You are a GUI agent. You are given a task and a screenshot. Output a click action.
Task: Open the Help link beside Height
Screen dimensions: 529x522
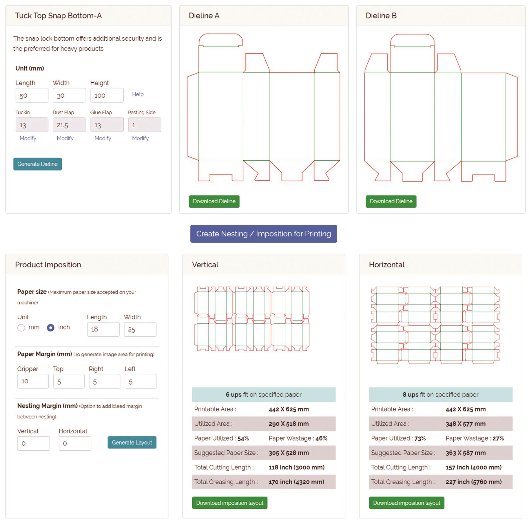coord(138,94)
